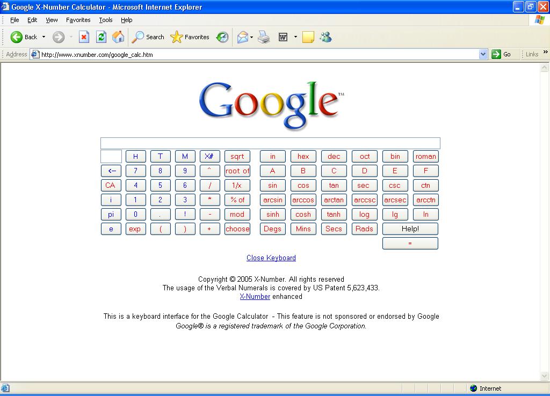The width and height of the screenshot is (550, 396).
Task: Click the Discuss yellow note icon
Action: point(308,37)
